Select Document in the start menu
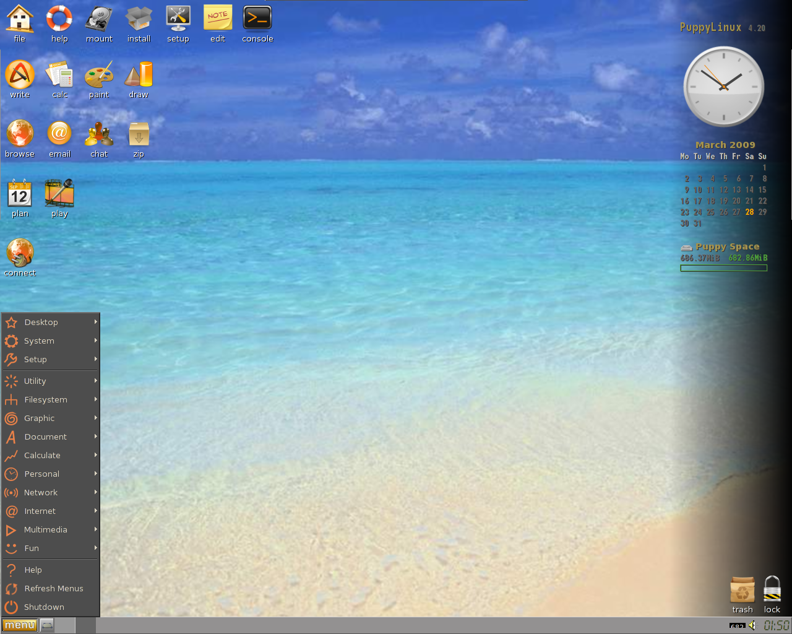Viewport: 792px width, 634px height. pyautogui.click(x=51, y=436)
